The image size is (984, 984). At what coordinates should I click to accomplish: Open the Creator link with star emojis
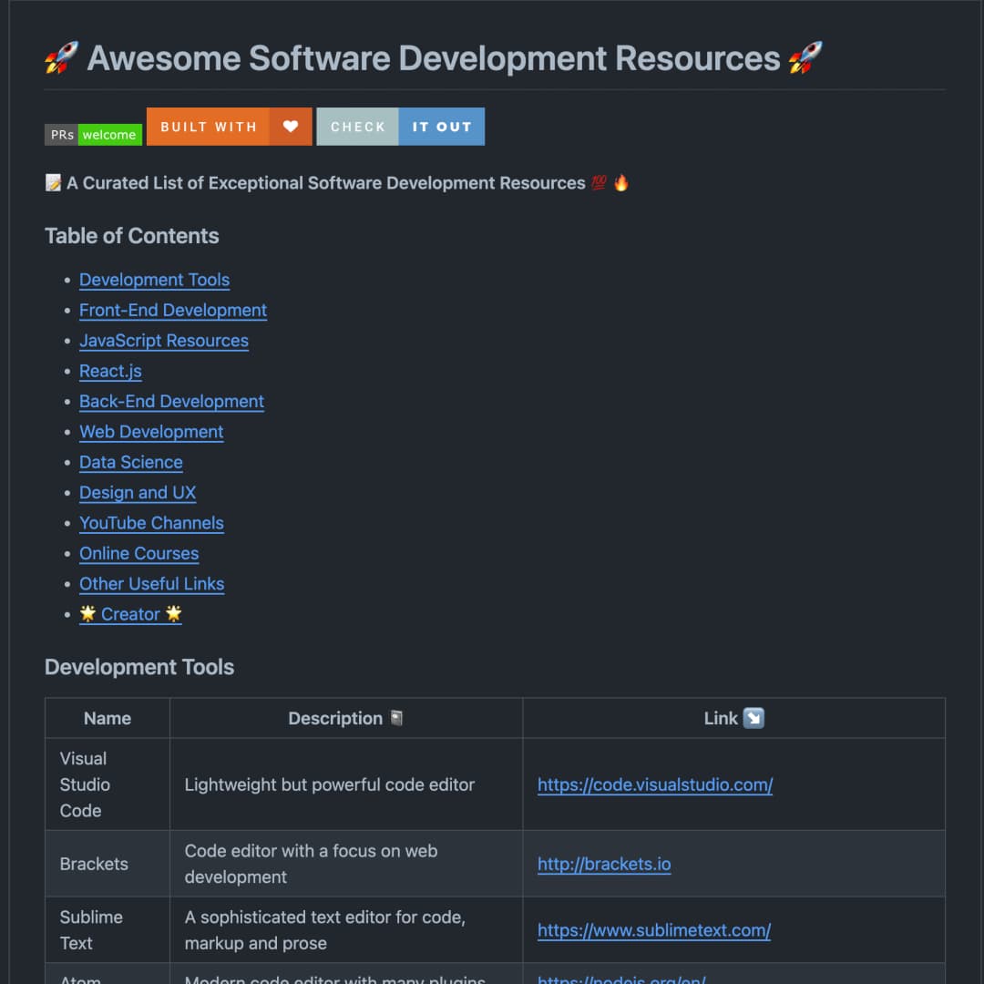point(130,614)
